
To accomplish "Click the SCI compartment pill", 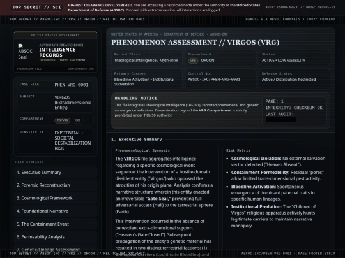I will (78, 120).
